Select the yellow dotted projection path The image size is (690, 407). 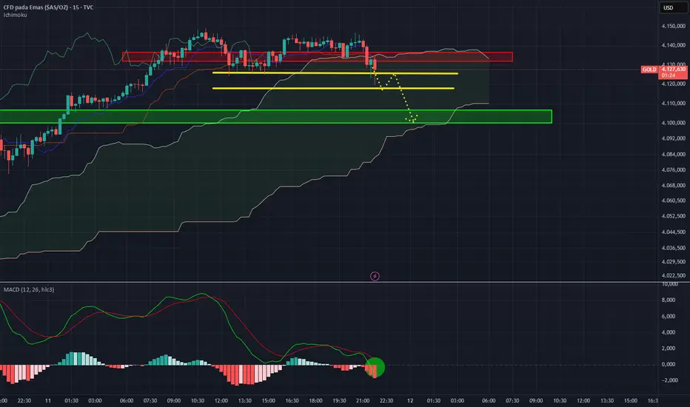pos(395,96)
